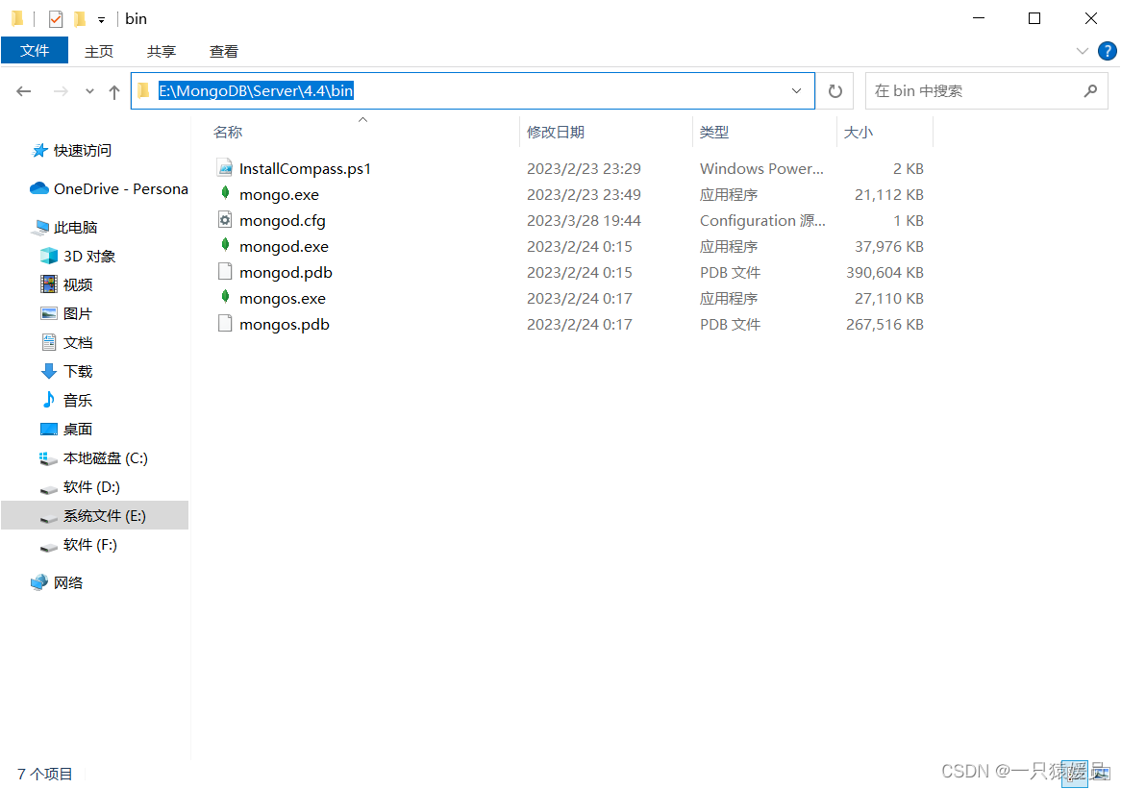
Task: Click the Desktop icon in sidebar
Action: pyautogui.click(x=49, y=429)
